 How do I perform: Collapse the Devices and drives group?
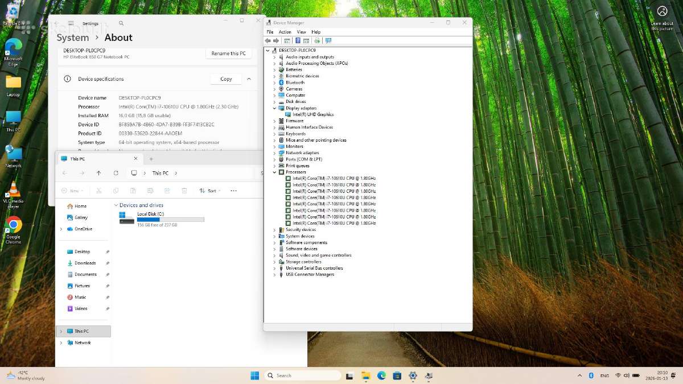[x=116, y=205]
